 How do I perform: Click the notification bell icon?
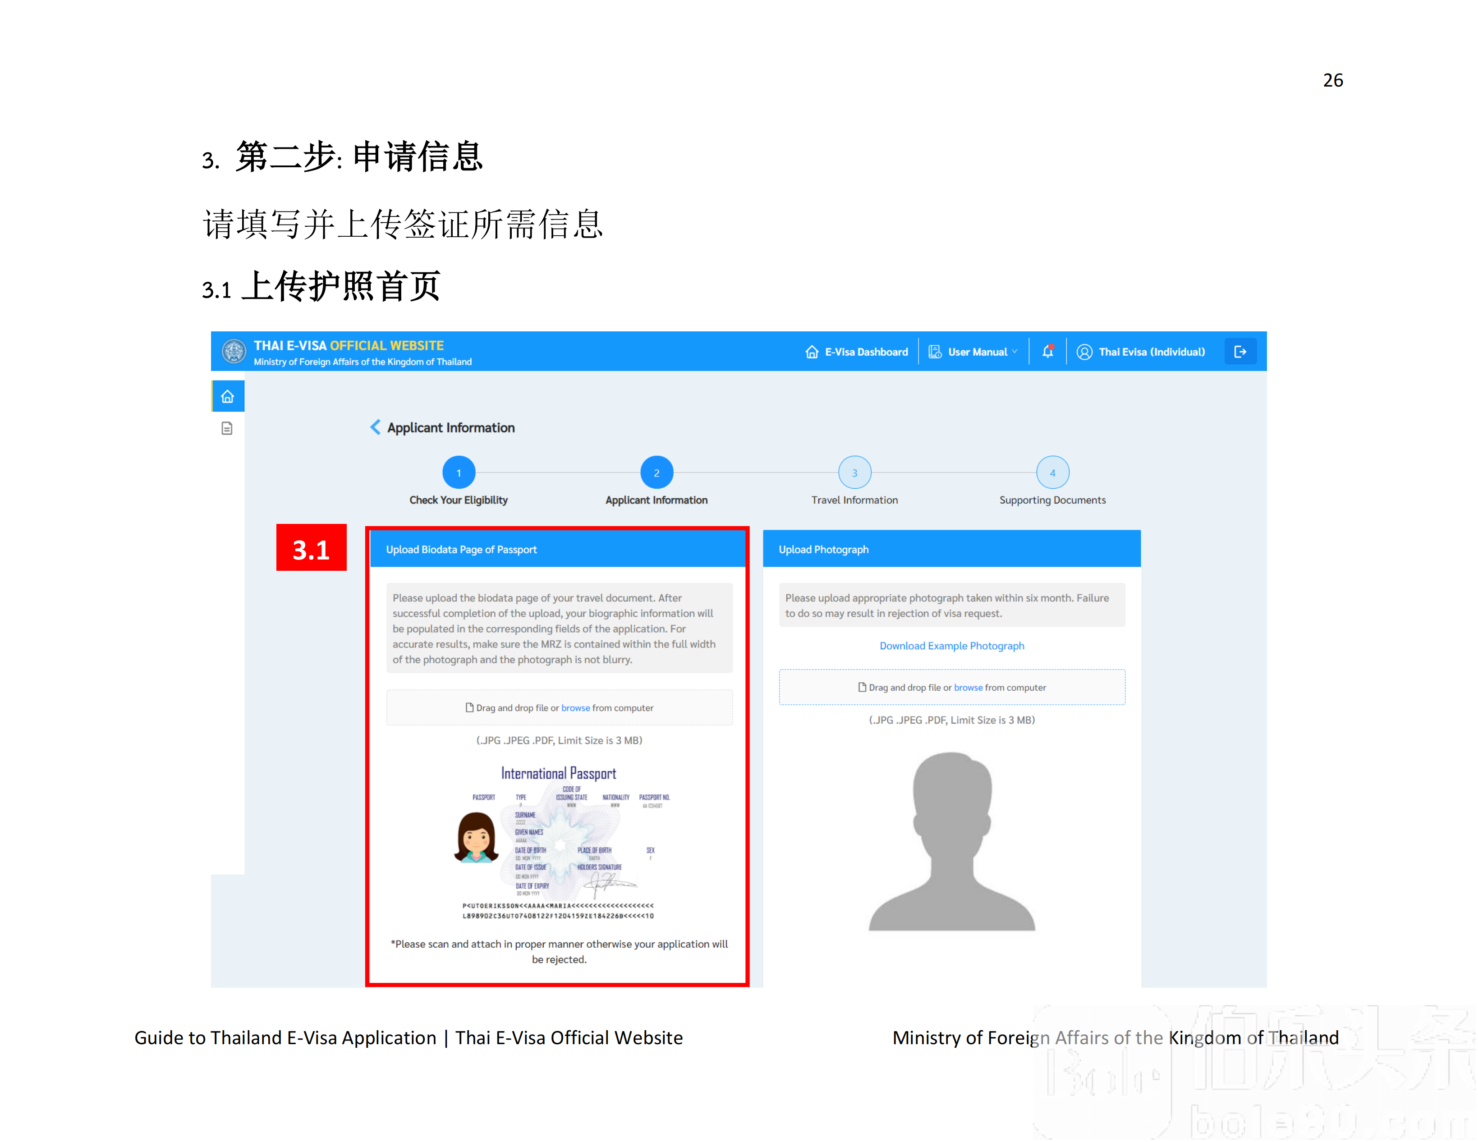point(1048,351)
